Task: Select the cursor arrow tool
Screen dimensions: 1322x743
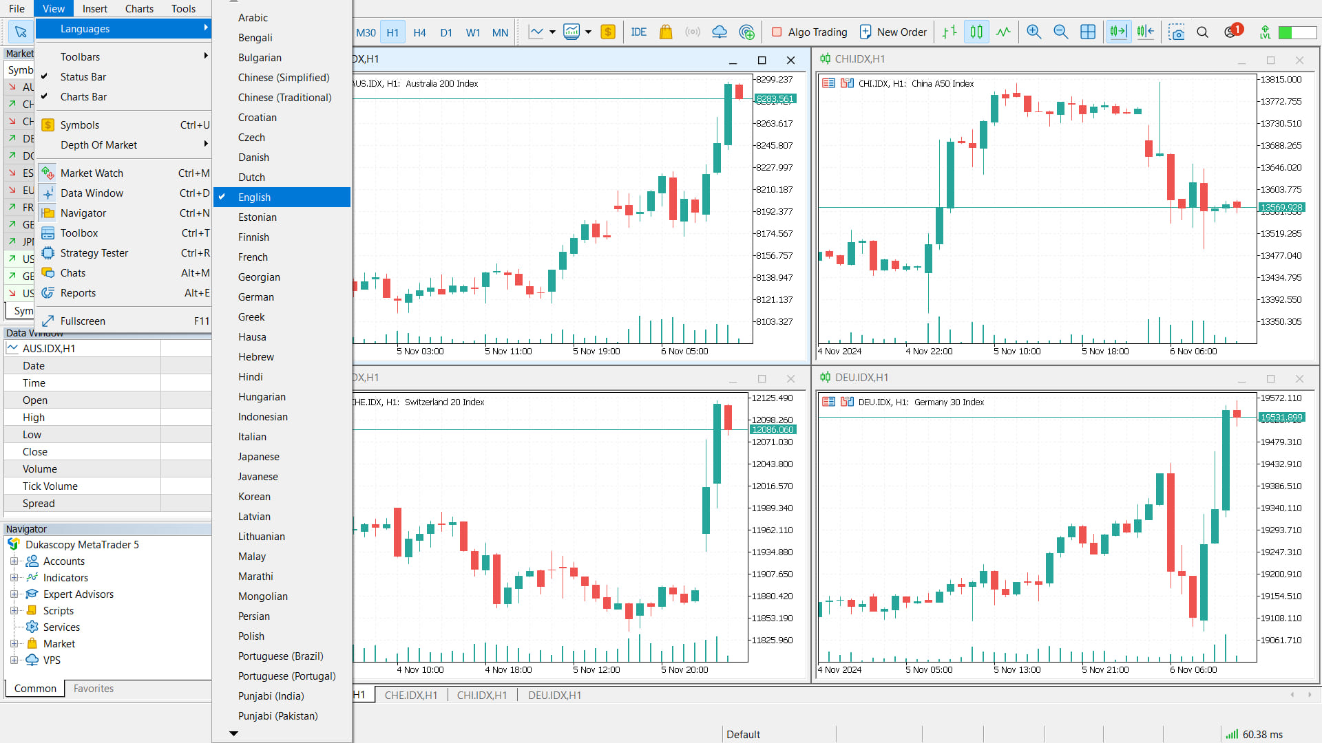Action: pos(21,32)
